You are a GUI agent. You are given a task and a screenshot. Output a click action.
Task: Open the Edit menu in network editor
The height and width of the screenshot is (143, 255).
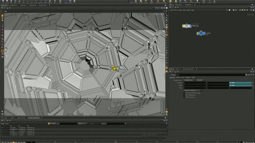(175, 10)
